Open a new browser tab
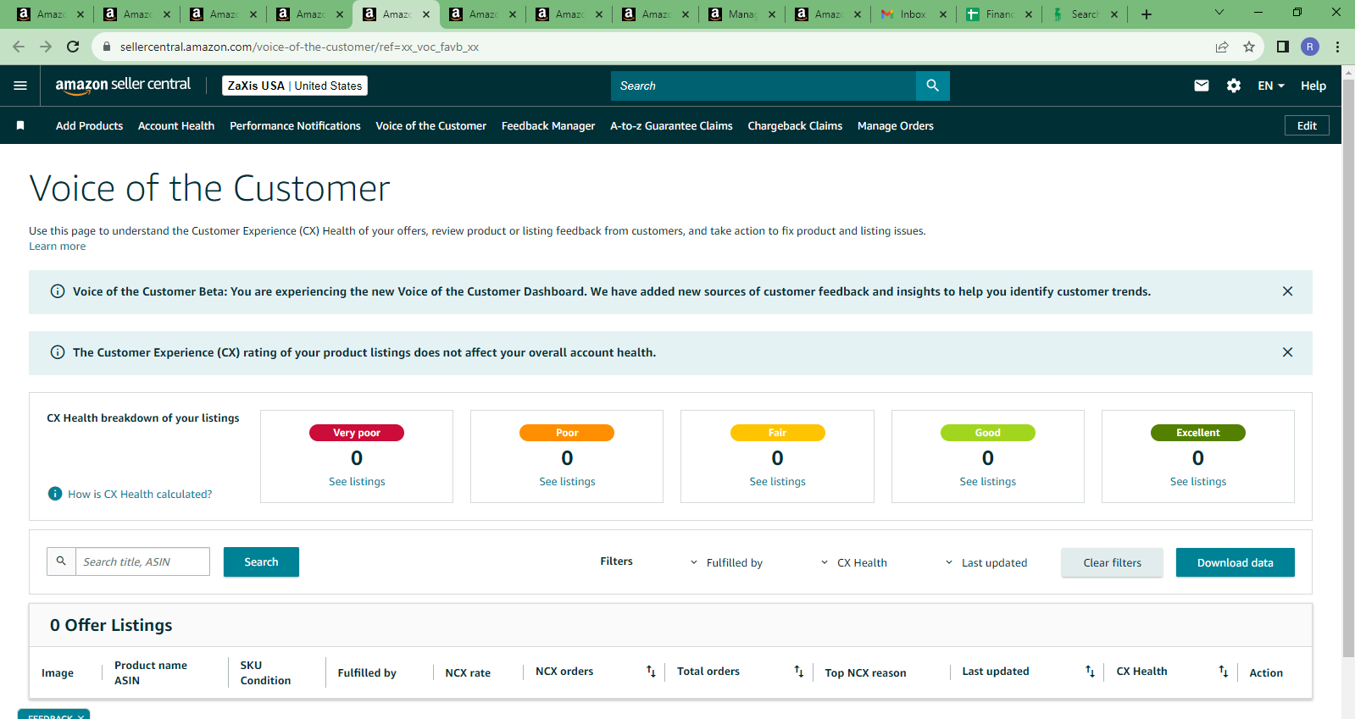Image resolution: width=1355 pixels, height=719 pixels. pos(1147,14)
